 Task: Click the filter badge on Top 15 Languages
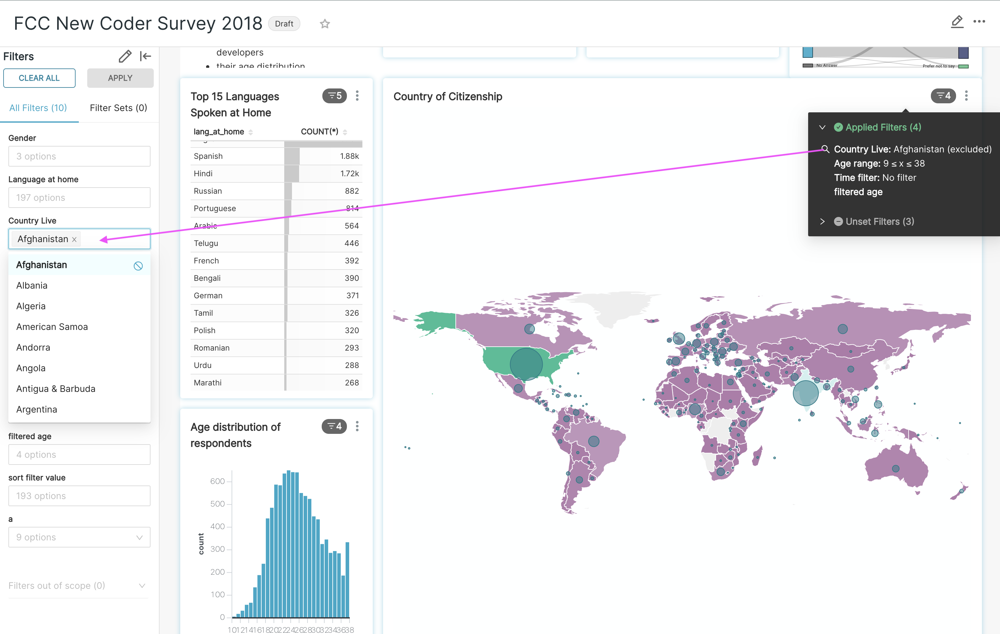[334, 96]
